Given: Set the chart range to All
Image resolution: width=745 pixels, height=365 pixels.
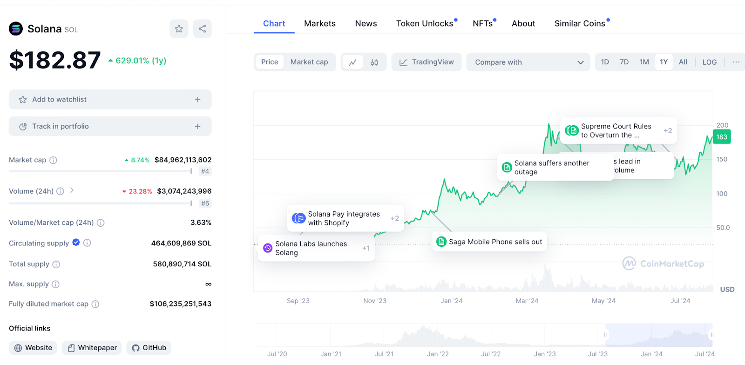Looking at the screenshot, I should [x=683, y=62].
